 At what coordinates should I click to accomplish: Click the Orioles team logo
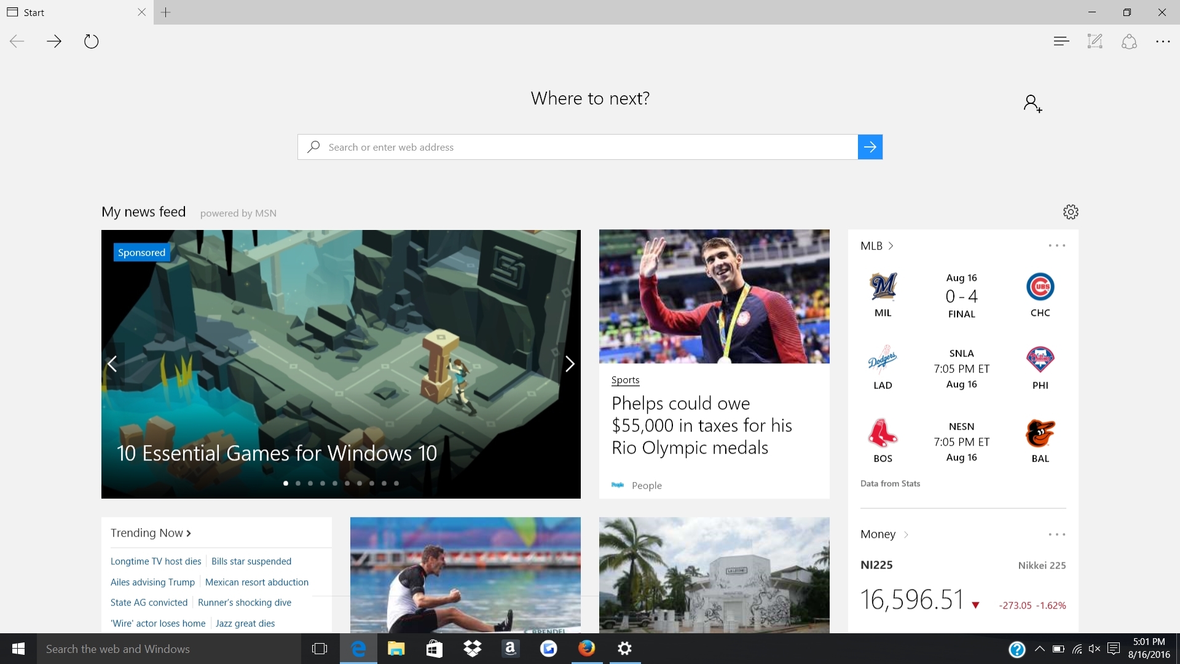(x=1040, y=433)
